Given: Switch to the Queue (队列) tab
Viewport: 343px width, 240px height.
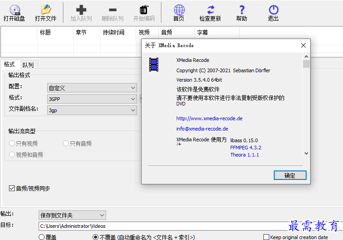Looking at the screenshot, I should coord(28,65).
